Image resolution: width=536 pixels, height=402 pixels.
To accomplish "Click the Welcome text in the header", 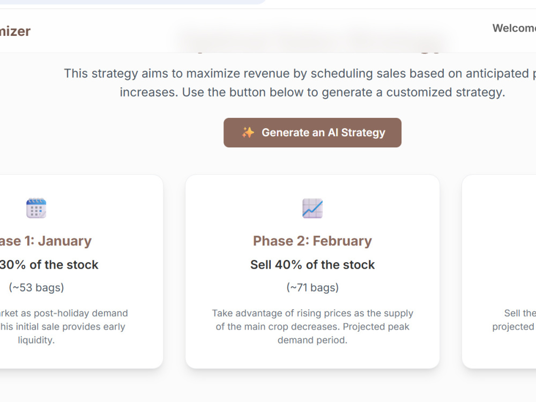I will [514, 28].
